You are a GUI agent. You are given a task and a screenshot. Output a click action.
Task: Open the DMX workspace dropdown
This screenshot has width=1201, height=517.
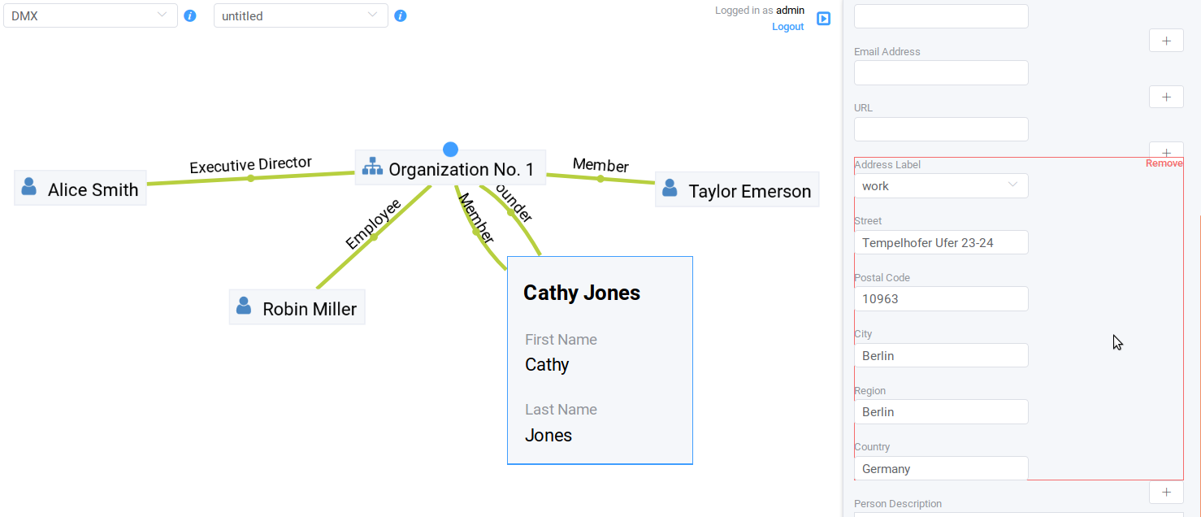tap(90, 15)
